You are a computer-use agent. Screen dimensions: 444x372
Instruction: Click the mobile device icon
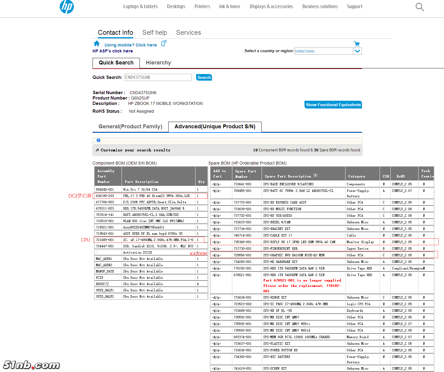(164, 43)
